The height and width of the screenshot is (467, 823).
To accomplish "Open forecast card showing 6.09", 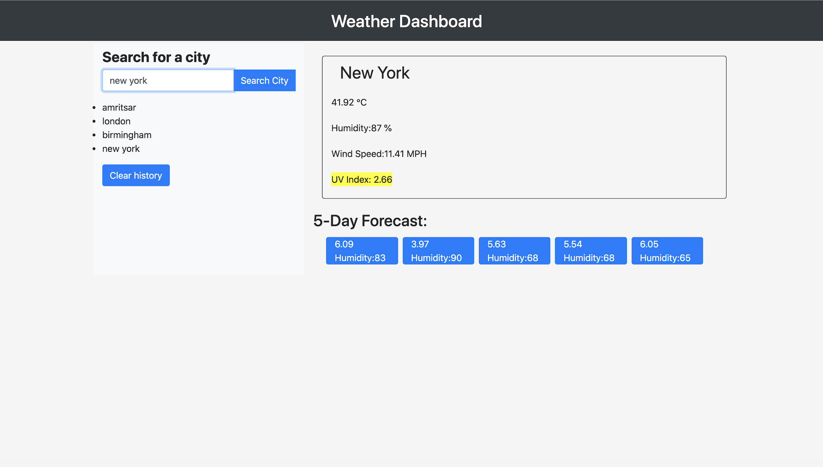I will tap(362, 251).
